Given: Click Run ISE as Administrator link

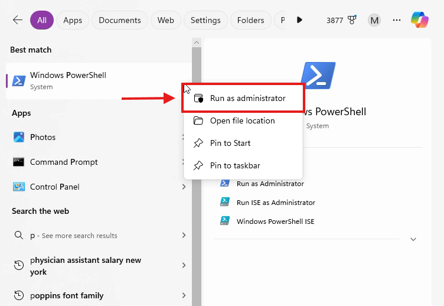Looking at the screenshot, I should (276, 203).
